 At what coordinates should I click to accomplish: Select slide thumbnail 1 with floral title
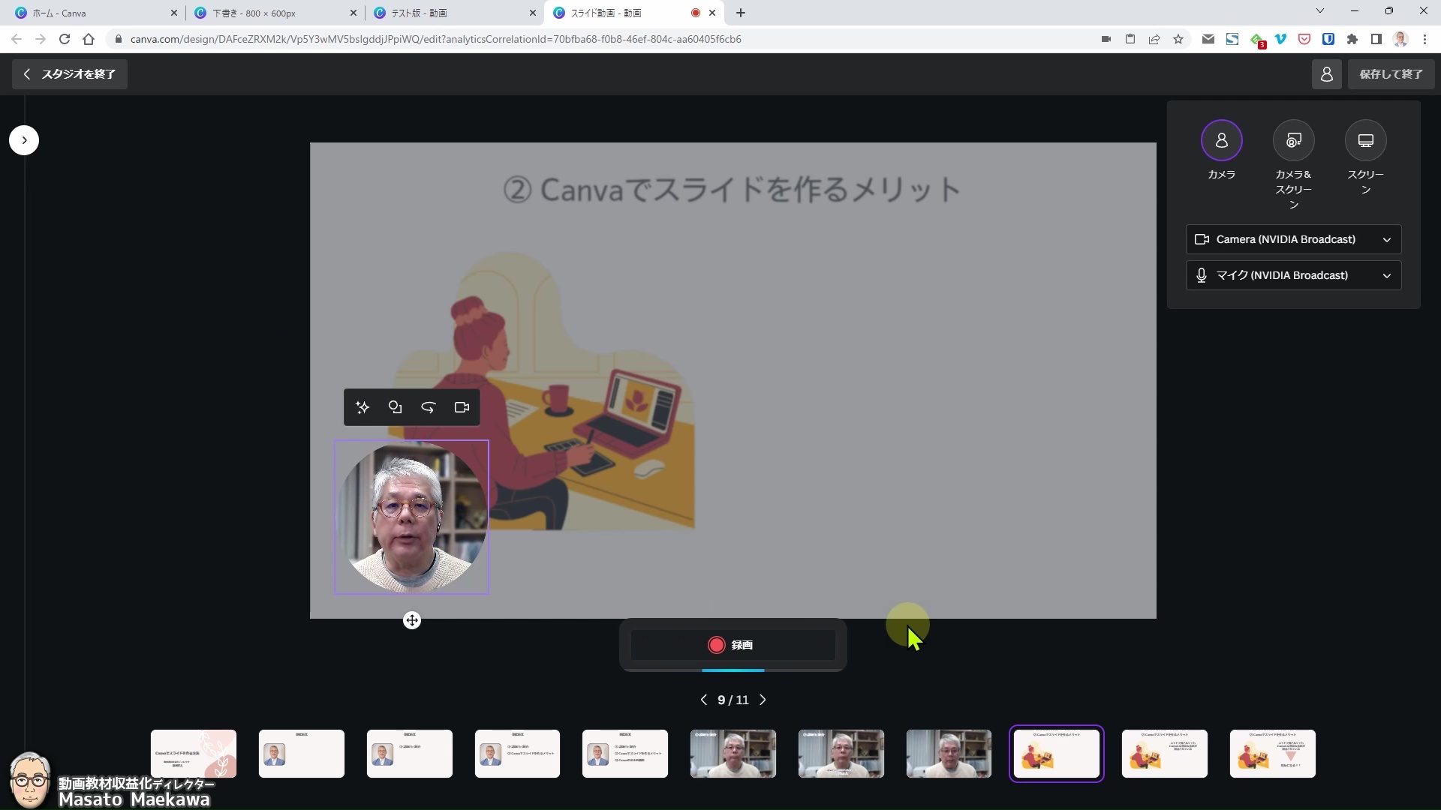(x=194, y=754)
